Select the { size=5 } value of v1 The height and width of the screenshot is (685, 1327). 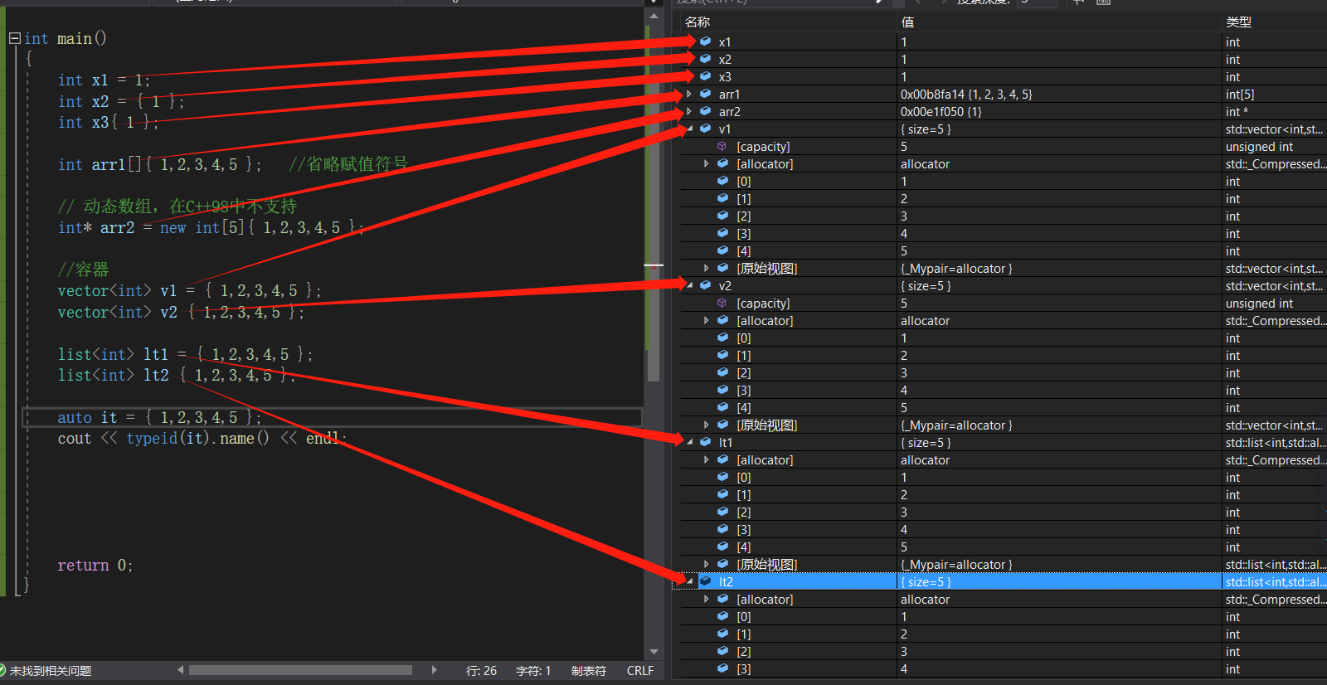point(926,129)
